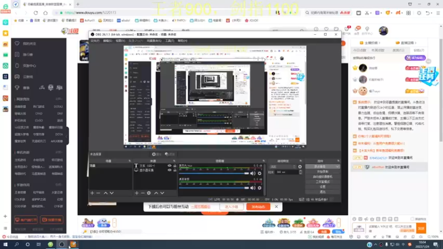
Task: Open the OBS Edit menu
Action: [x=107, y=40]
